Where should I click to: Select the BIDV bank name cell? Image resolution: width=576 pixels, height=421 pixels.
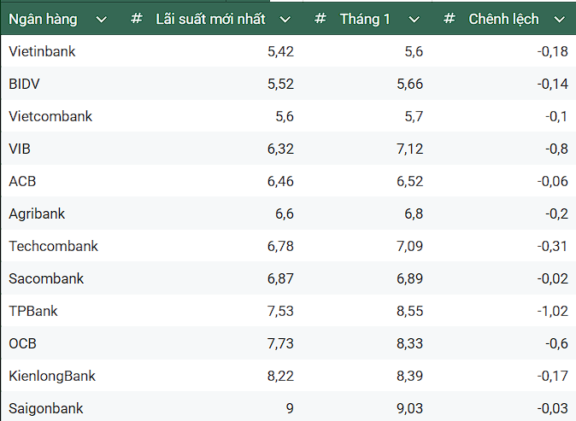[x=25, y=84]
